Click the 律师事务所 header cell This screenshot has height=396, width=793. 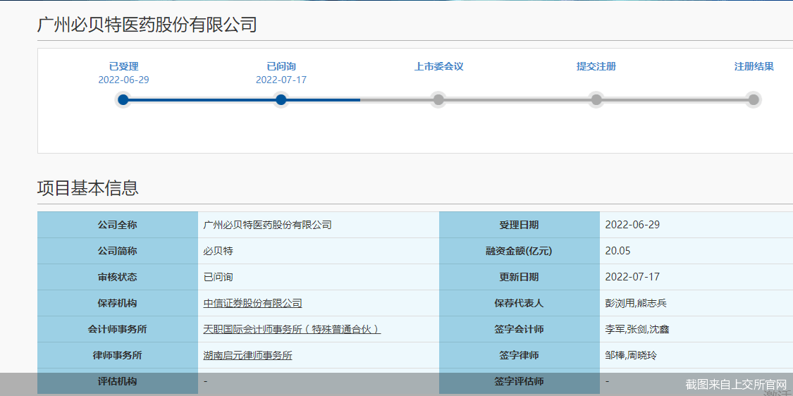pyautogui.click(x=117, y=356)
